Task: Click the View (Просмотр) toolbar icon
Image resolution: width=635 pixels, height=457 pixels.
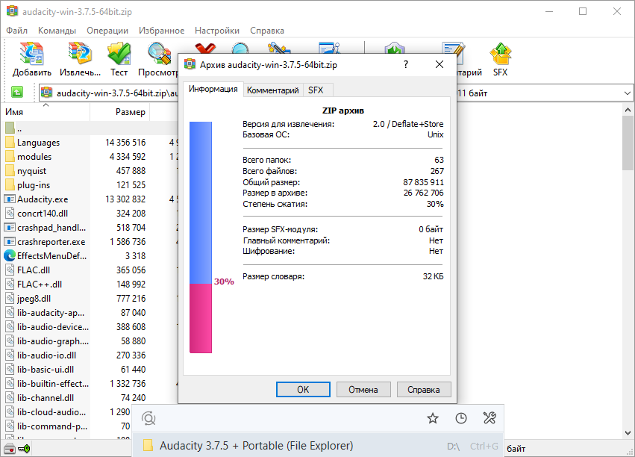Action: [159, 54]
